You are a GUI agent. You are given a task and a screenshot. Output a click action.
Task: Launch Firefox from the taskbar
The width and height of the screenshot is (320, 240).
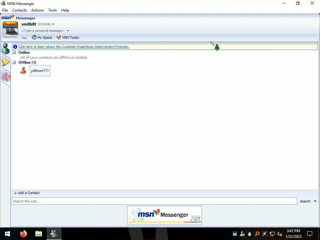23,234
